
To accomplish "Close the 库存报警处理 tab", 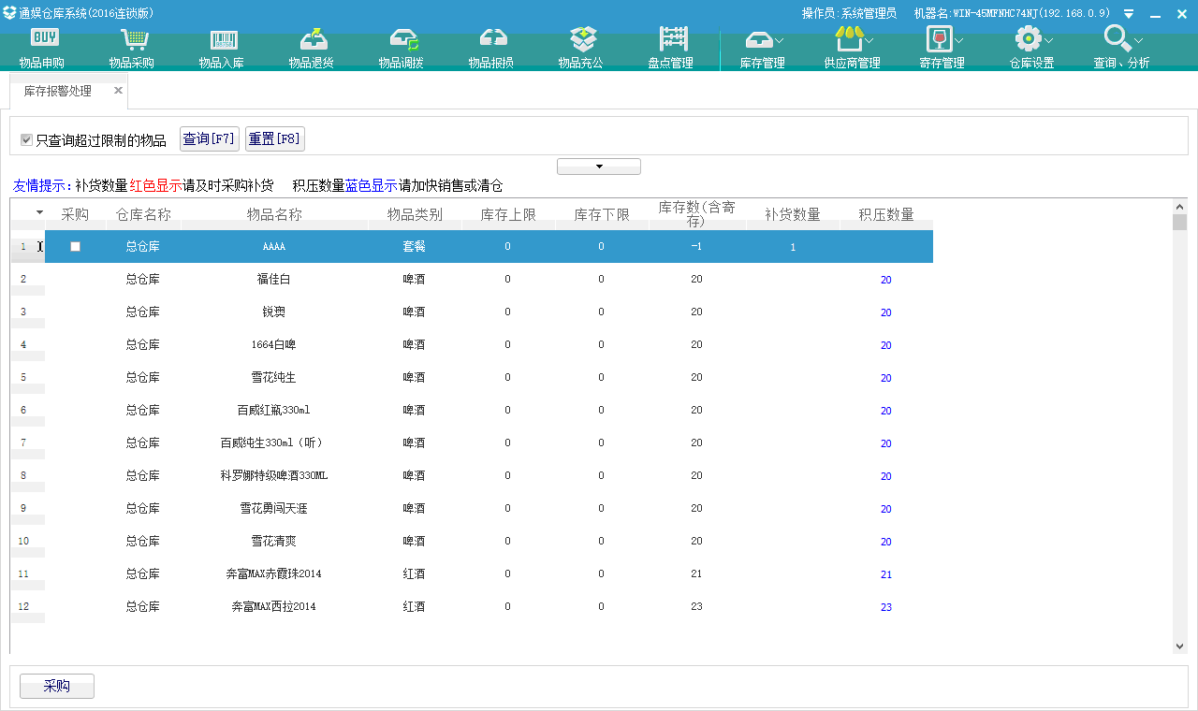I will 119,91.
